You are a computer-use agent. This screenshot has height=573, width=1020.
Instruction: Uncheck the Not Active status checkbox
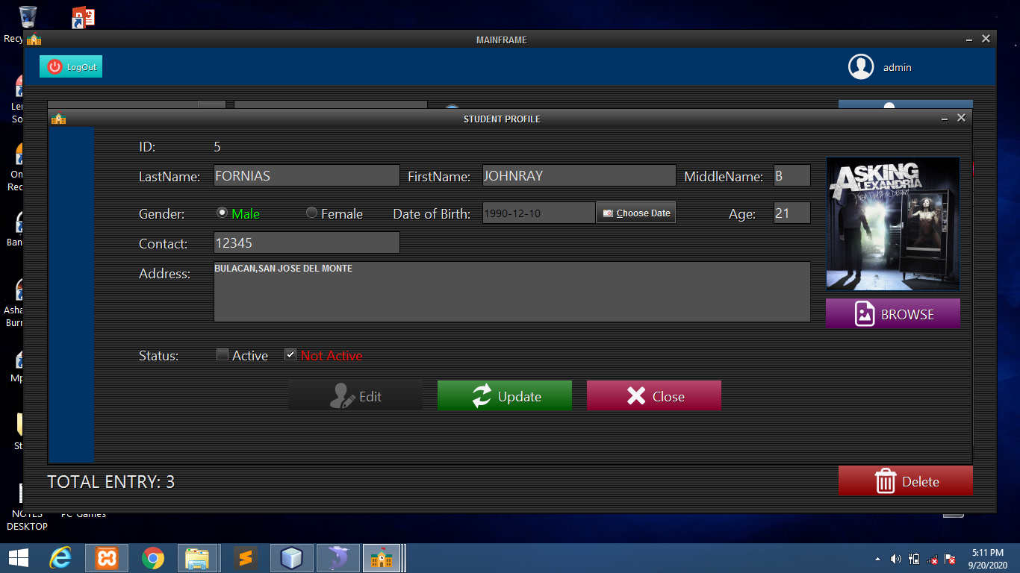(290, 355)
